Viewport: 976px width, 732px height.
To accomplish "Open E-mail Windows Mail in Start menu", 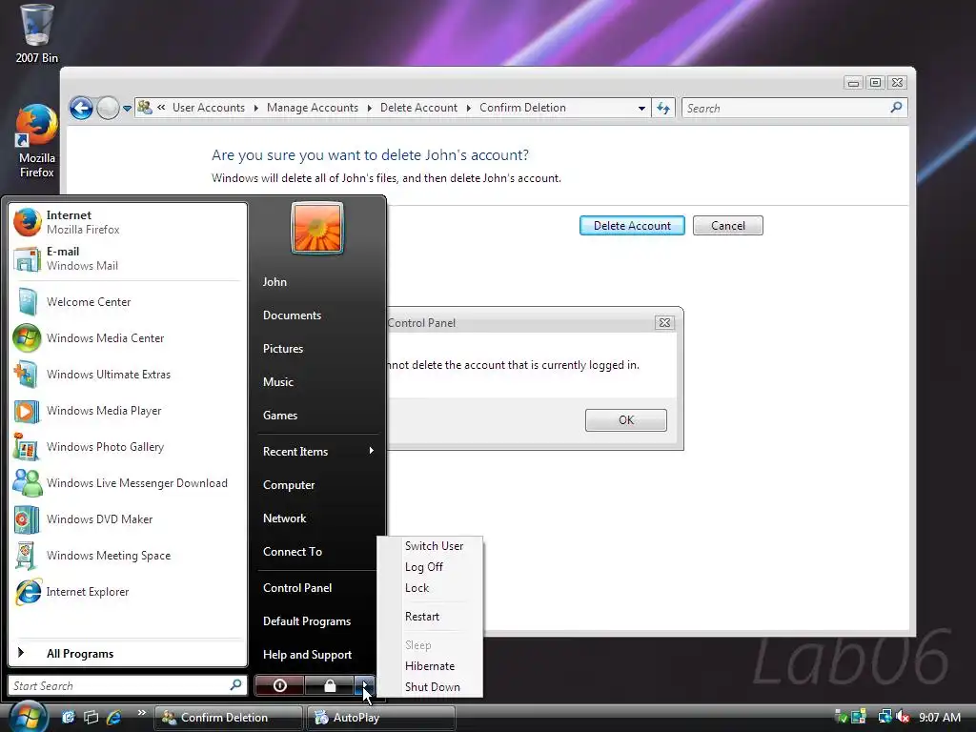I will coord(128,258).
